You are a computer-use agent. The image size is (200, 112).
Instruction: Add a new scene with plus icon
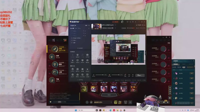pyautogui.click(x=89, y=28)
